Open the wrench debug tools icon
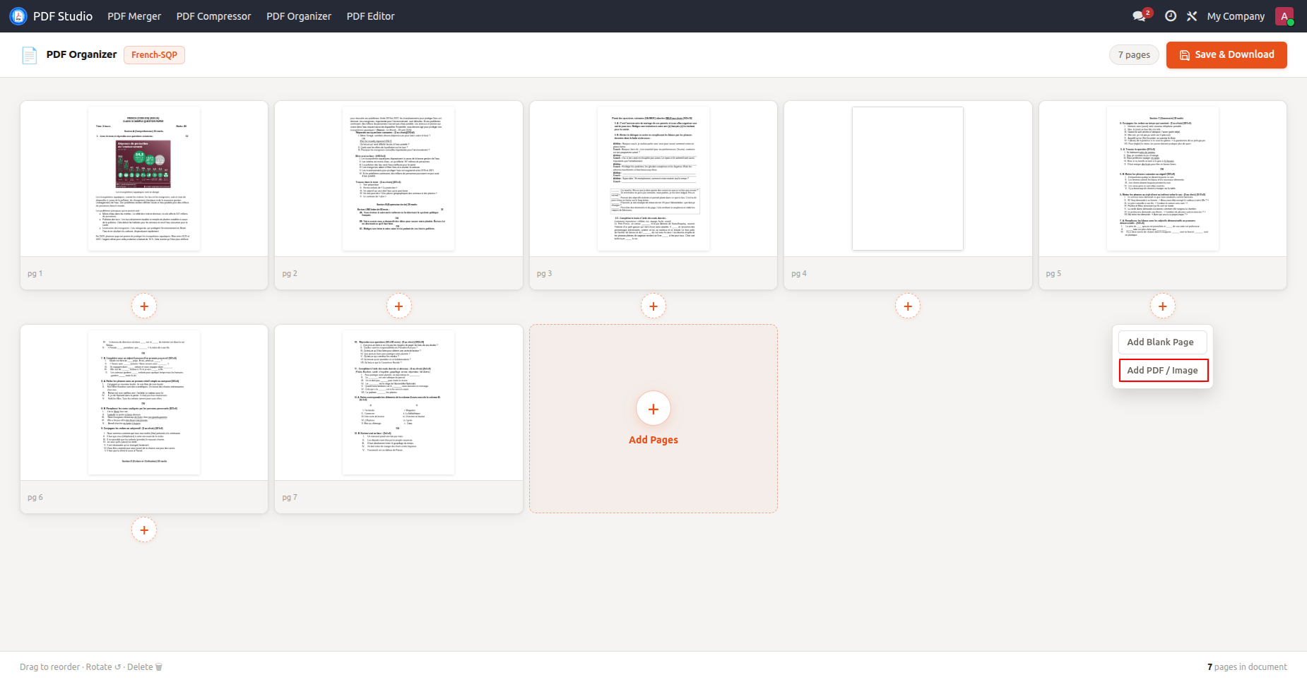This screenshot has height=682, width=1307. click(1192, 16)
